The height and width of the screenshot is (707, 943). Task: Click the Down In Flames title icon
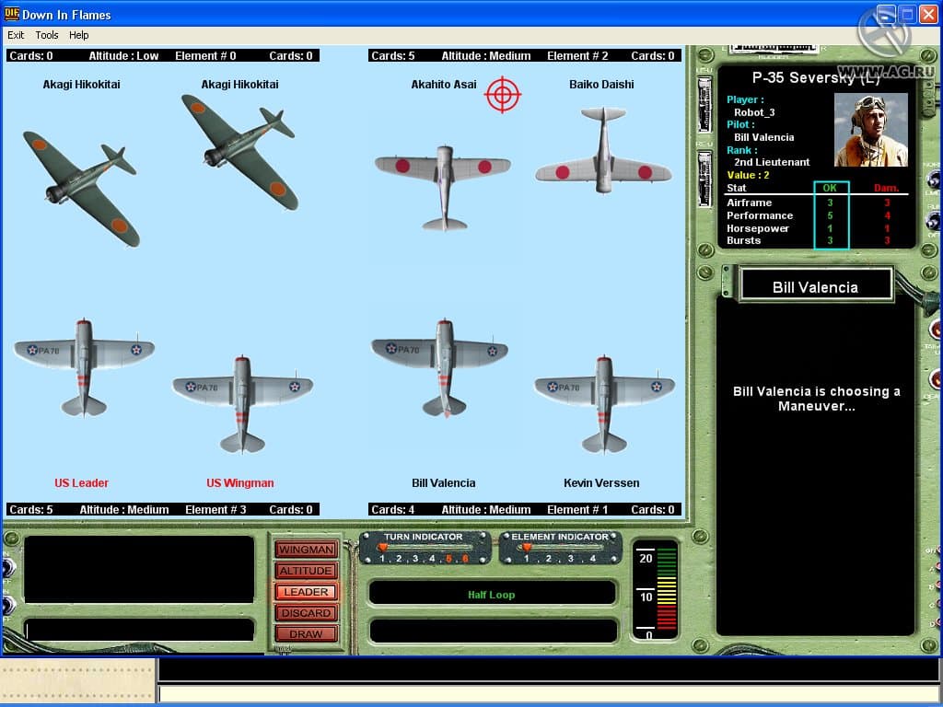tap(11, 13)
